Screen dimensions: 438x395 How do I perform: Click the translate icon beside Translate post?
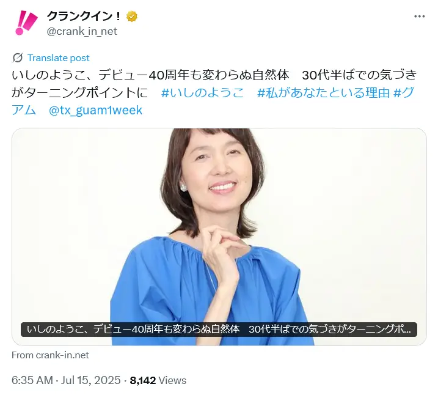17,58
